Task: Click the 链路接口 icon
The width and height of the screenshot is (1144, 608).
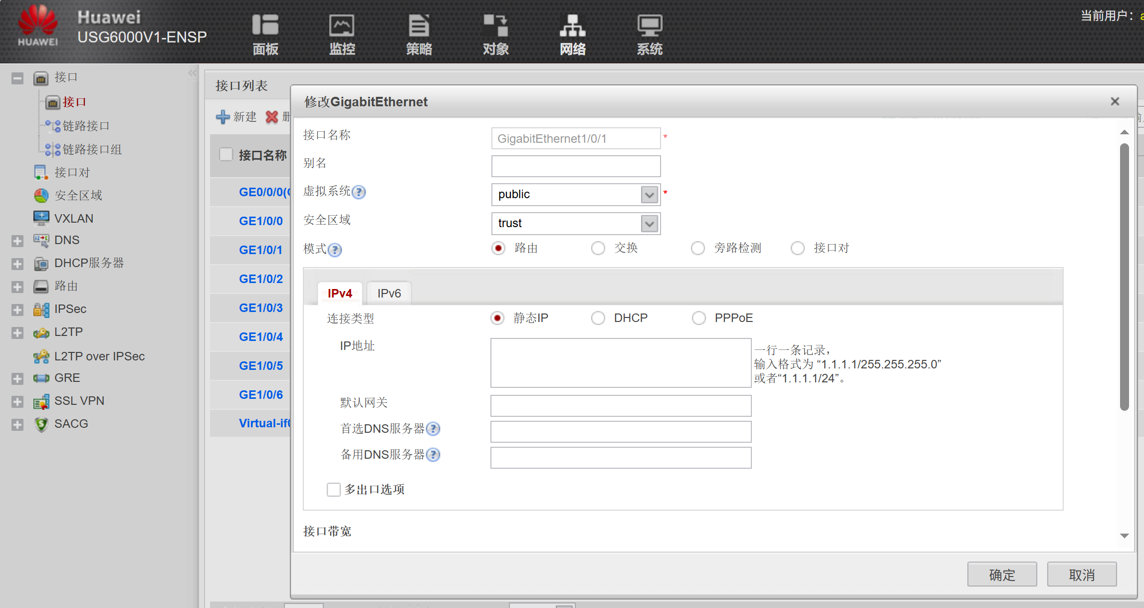Action: 52,126
